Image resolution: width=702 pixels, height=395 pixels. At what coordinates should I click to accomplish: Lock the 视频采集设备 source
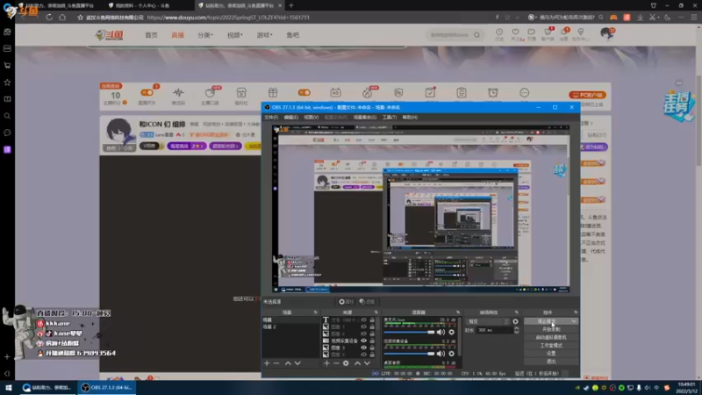[x=372, y=341]
